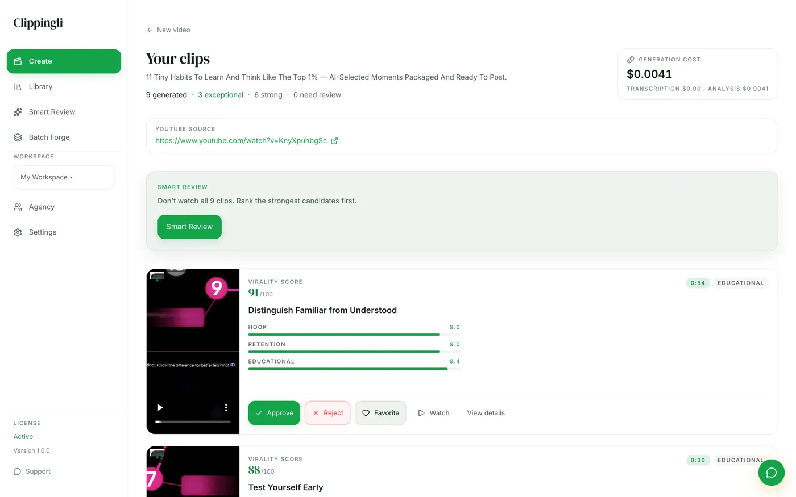Go to Agency in the sidebar
The height and width of the screenshot is (497, 796).
64,207
